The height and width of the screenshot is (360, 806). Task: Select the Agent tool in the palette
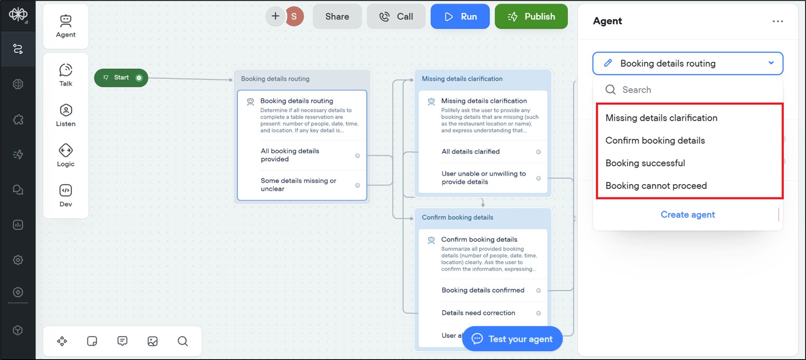coord(65,26)
